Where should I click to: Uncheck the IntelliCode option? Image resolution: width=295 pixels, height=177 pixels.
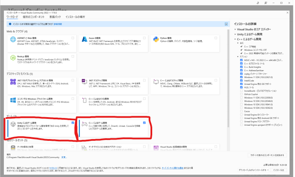pos(242,81)
